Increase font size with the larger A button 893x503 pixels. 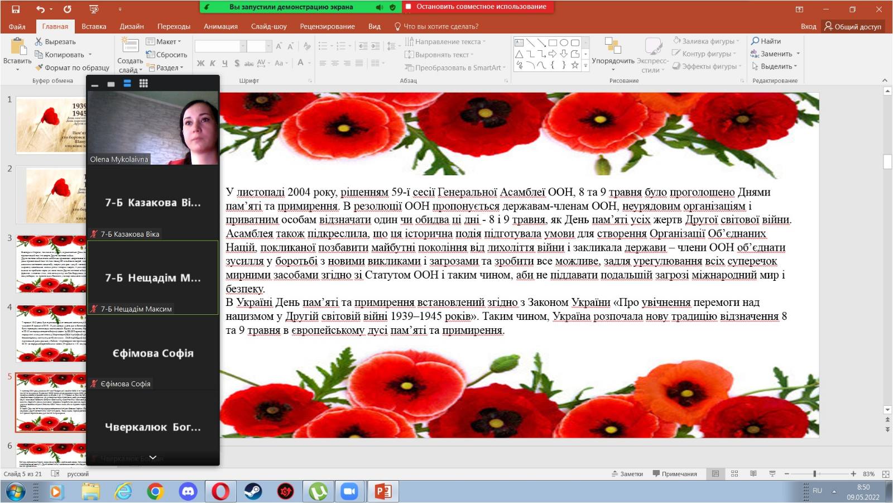(279, 46)
